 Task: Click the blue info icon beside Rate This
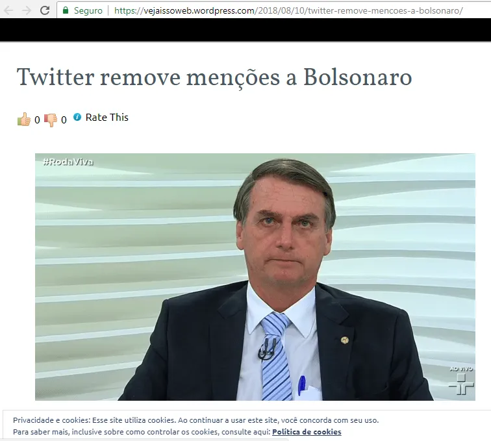pos(77,117)
